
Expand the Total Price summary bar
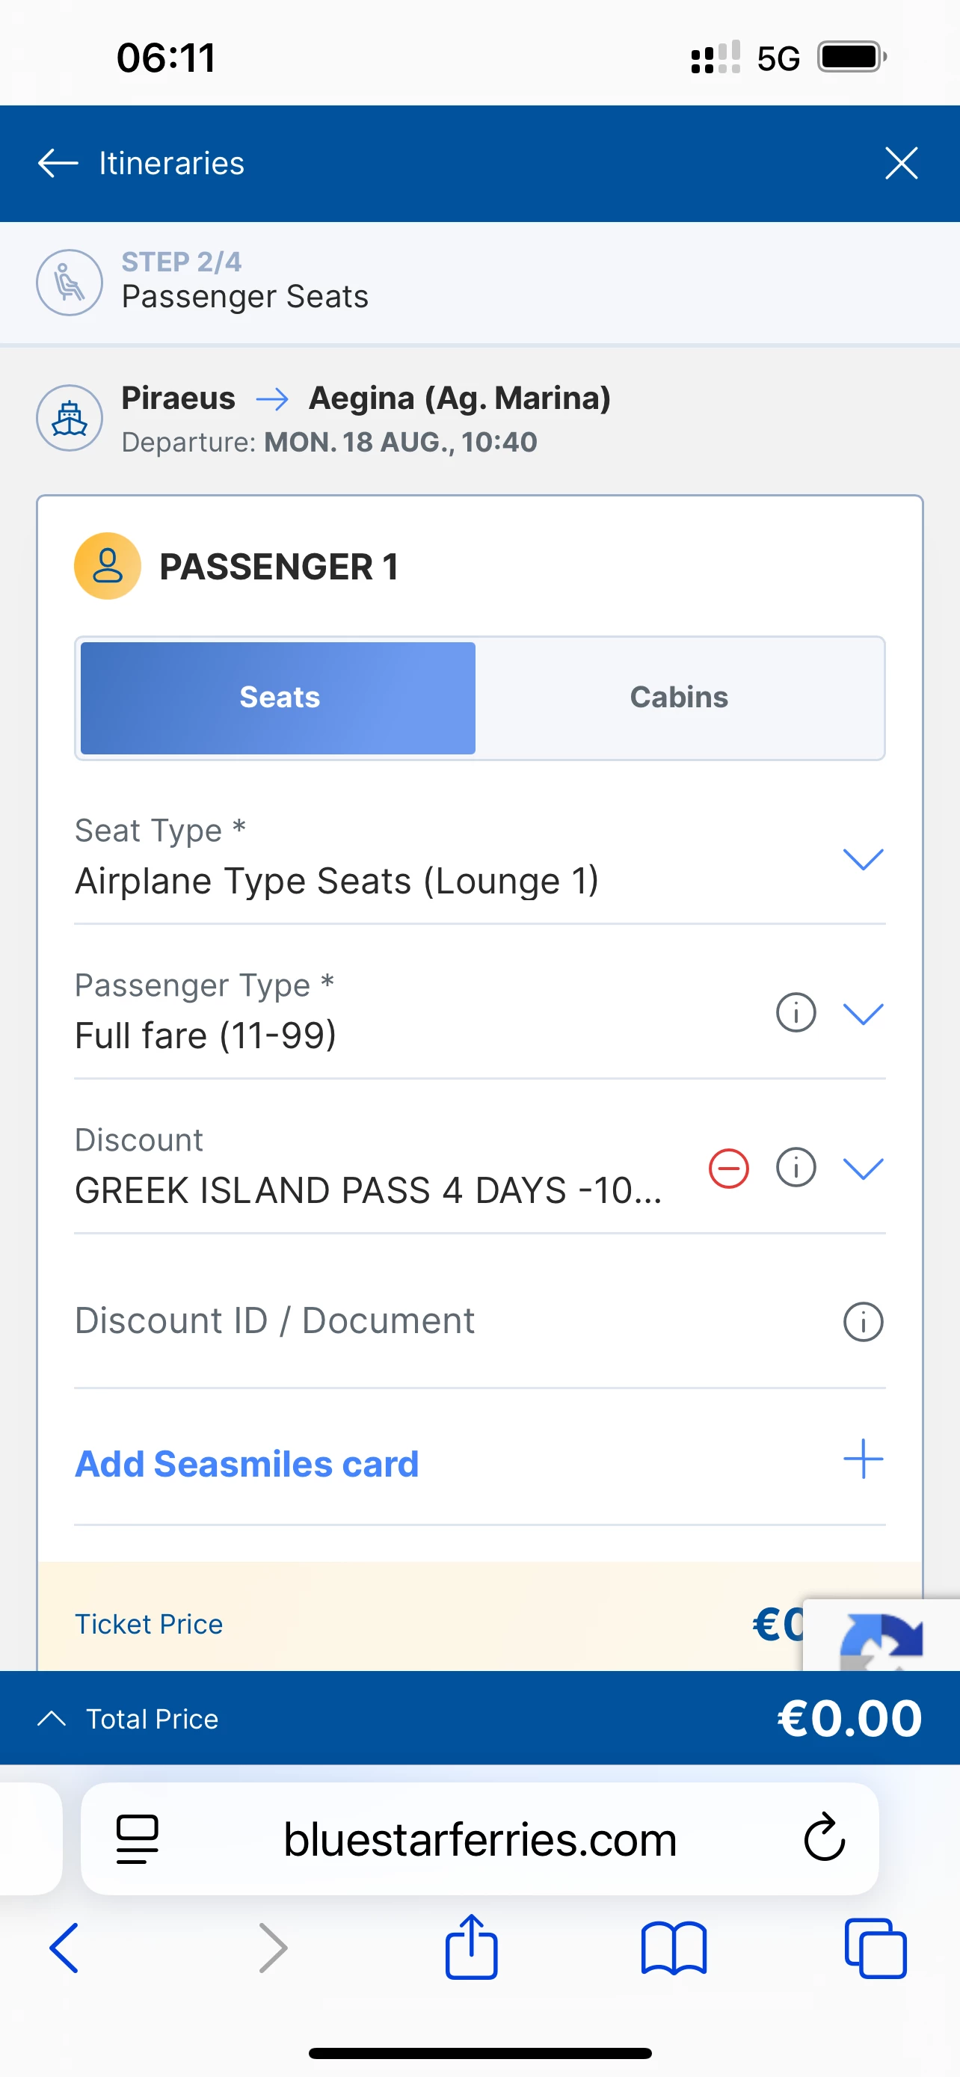coord(52,1718)
